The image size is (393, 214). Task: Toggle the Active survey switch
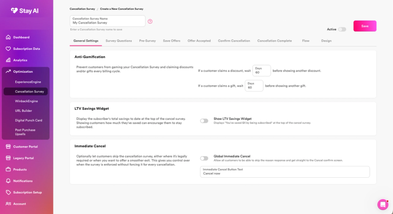pyautogui.click(x=342, y=29)
